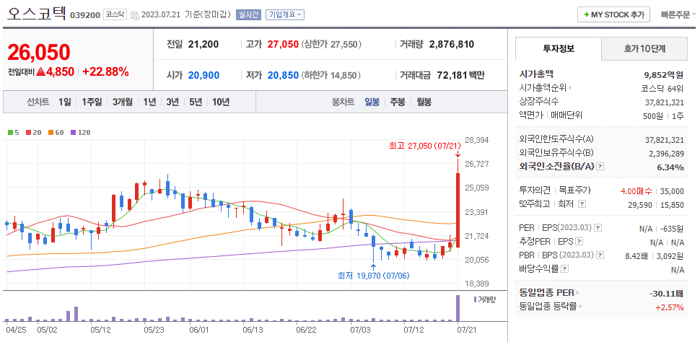This screenshot has height=342, width=700.
Task: Open help icon next to PER EPS(2023.03)
Action: click(598, 228)
